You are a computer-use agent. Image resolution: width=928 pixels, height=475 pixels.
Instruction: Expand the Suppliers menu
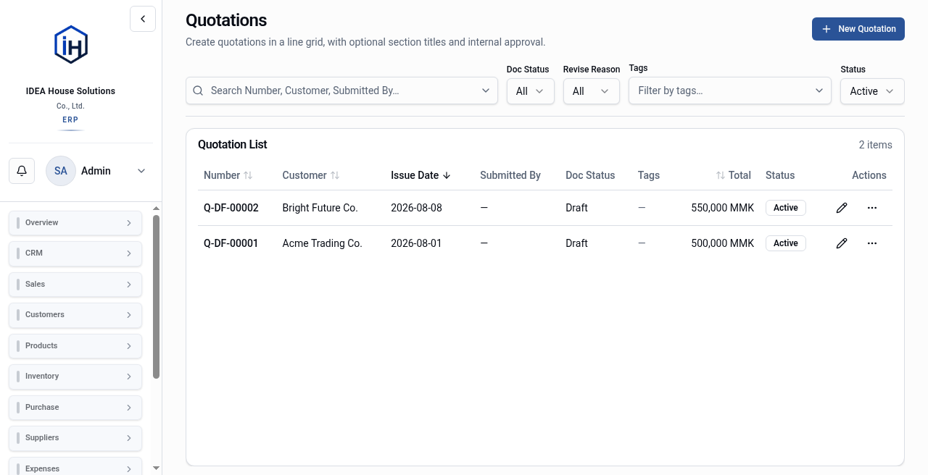coord(75,438)
